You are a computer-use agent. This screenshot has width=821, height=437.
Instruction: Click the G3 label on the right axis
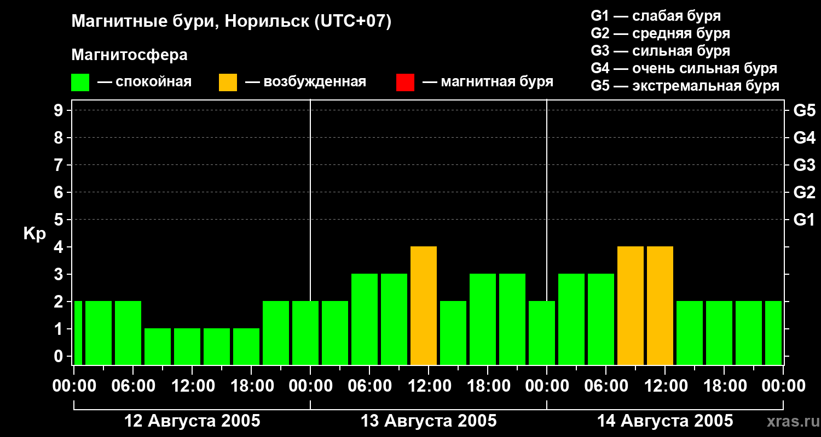click(804, 165)
